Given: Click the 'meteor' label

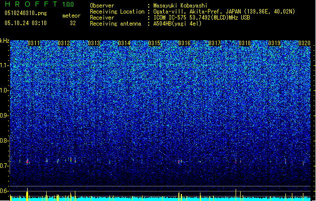Looking at the screenshot, I should pos(71,16).
